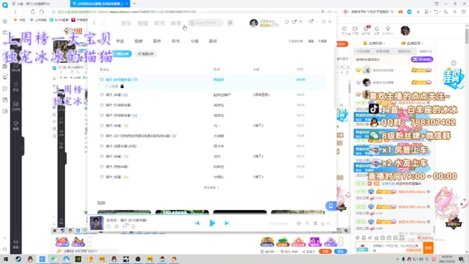Collapse the 主播任务 floating widget
Viewport: 469px width, 264px height.
click(x=453, y=63)
